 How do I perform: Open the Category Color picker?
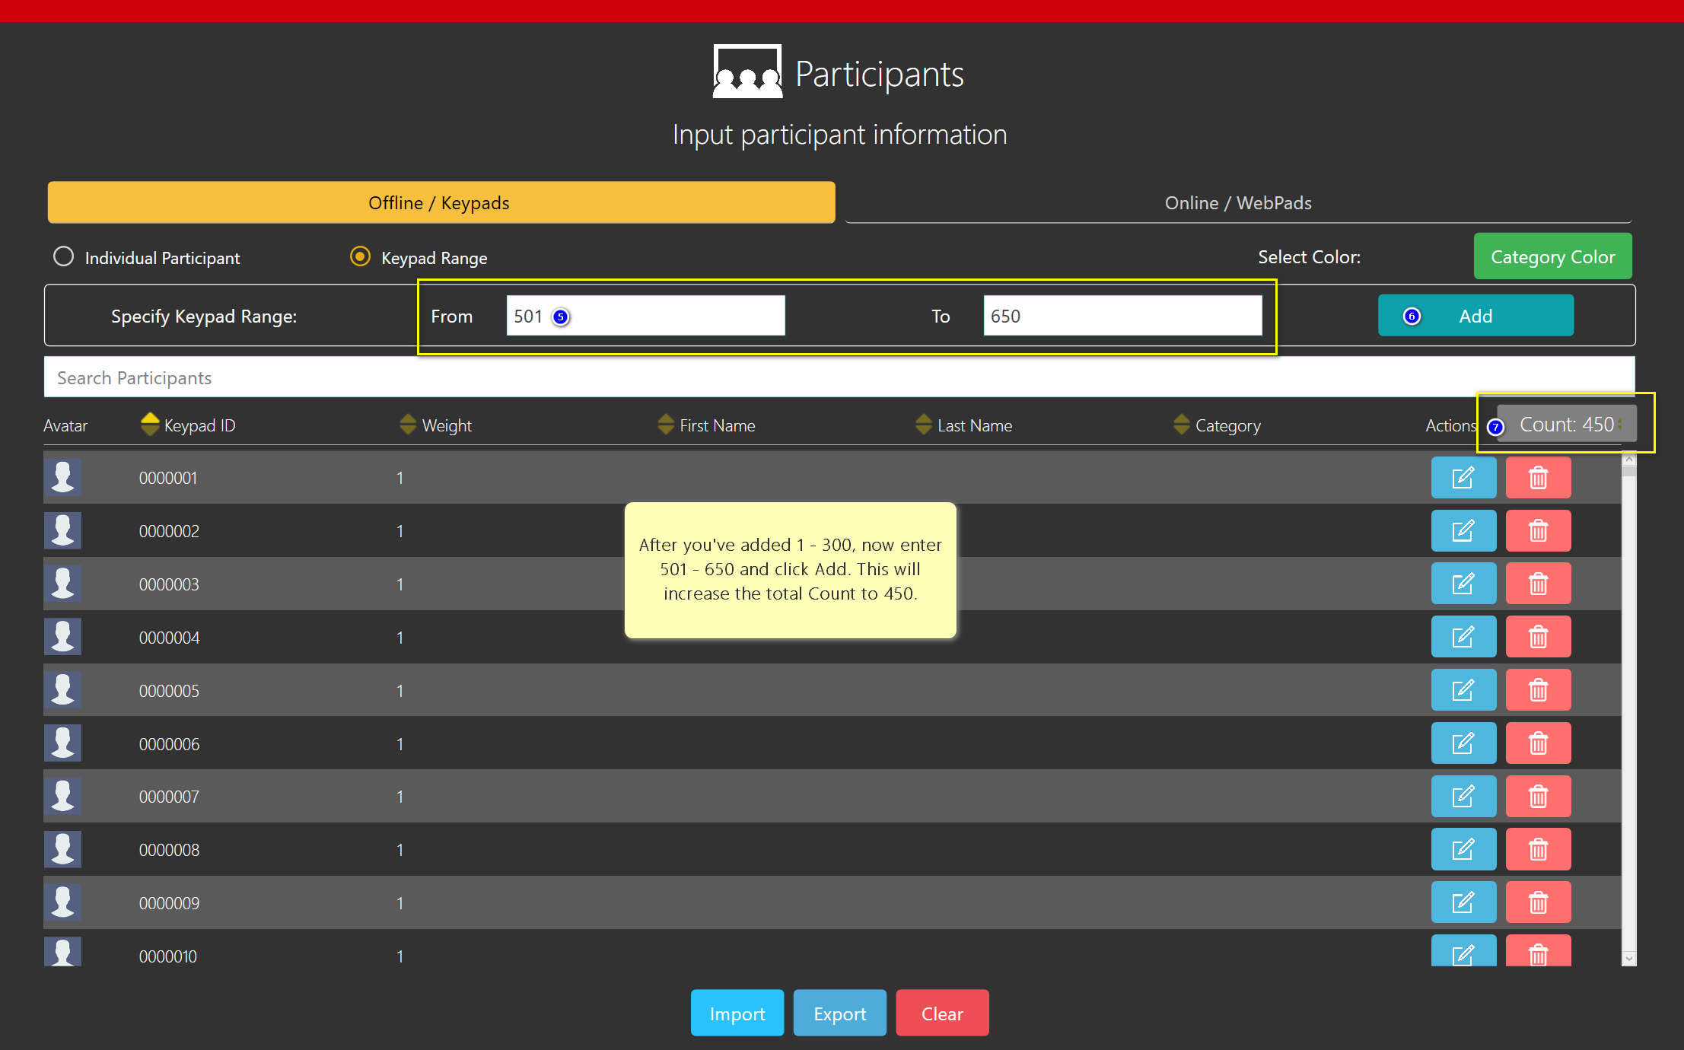click(x=1552, y=257)
